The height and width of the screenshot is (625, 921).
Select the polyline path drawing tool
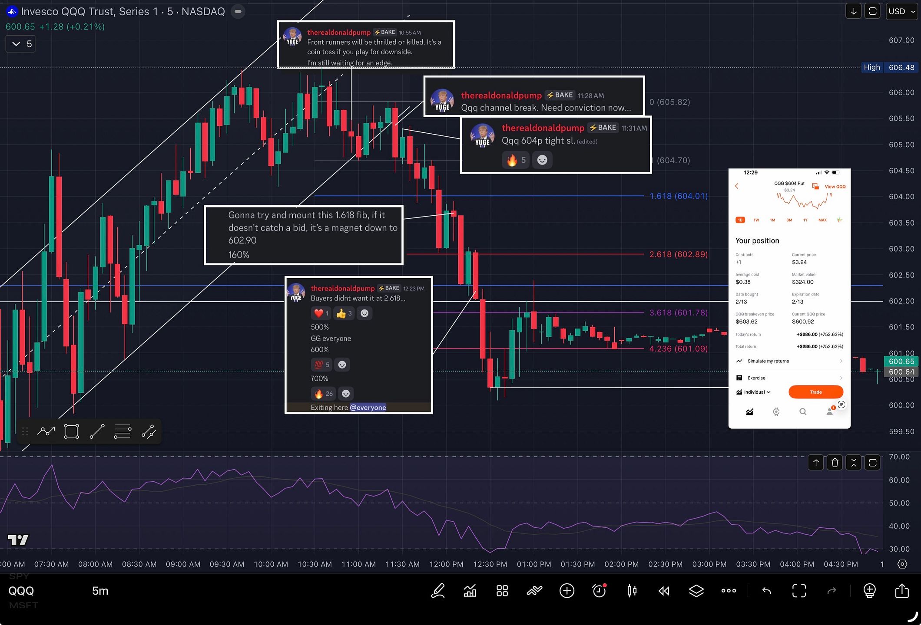[46, 431]
